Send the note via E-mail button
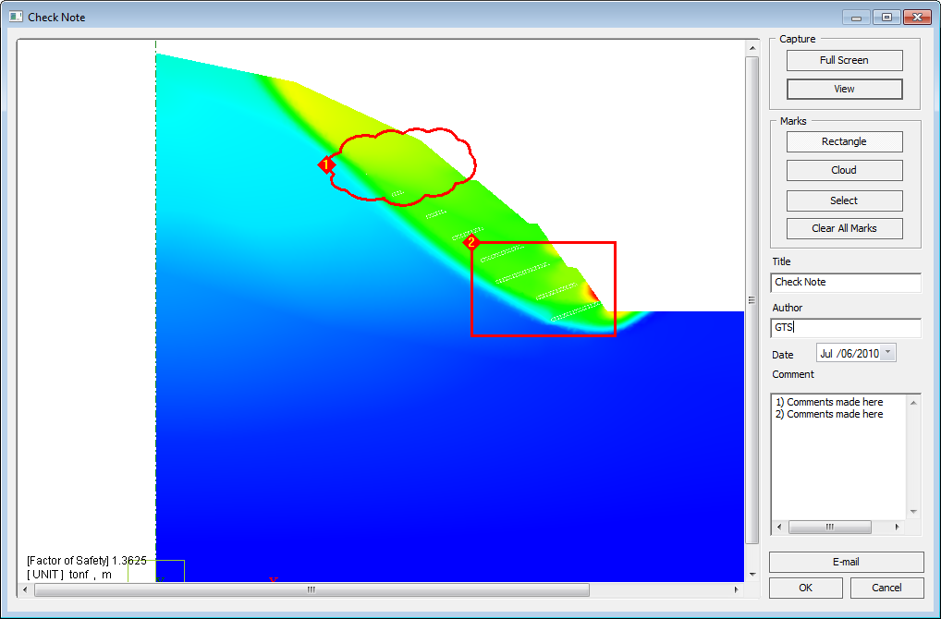 [x=846, y=562]
